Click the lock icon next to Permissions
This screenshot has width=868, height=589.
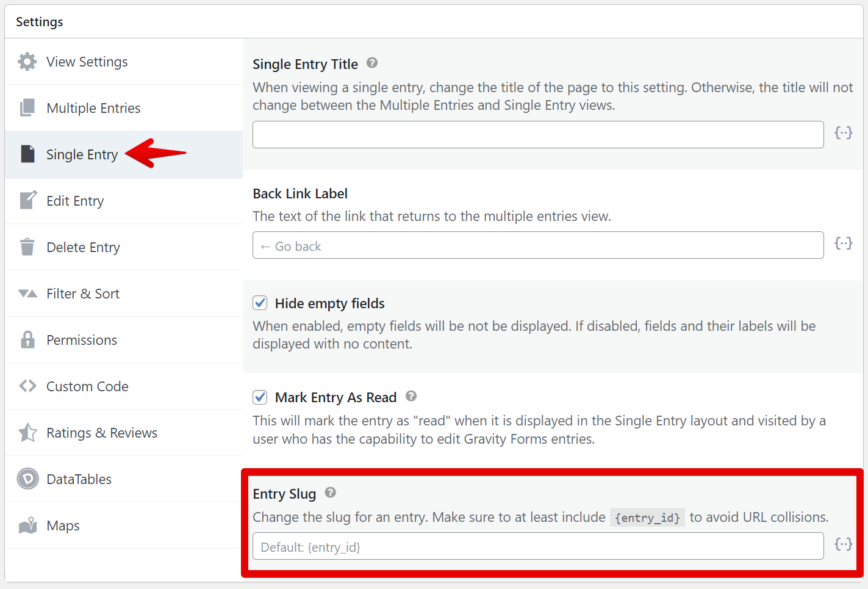point(27,340)
